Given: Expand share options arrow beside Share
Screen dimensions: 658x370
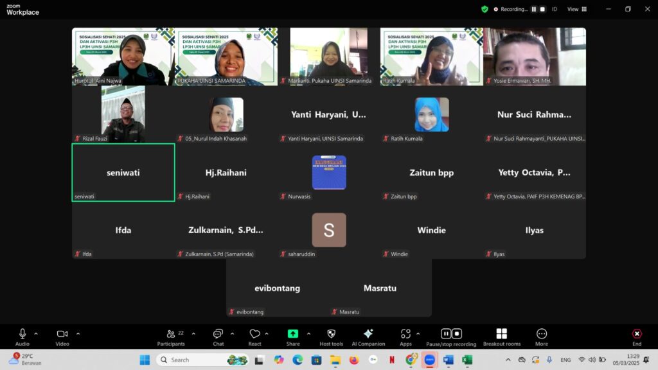Looking at the screenshot, I should pos(308,333).
